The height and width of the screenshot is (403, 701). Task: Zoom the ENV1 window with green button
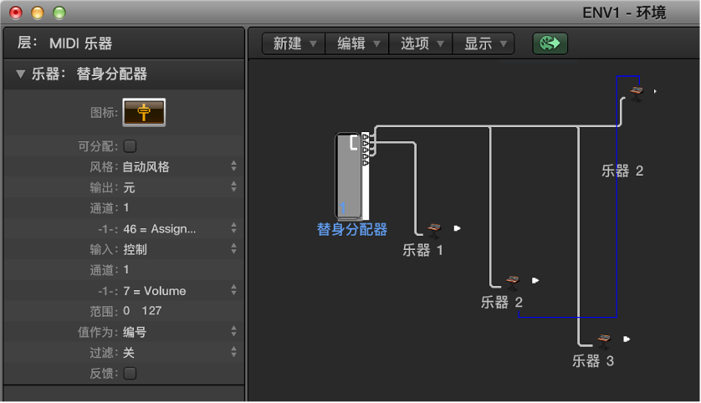click(x=59, y=13)
